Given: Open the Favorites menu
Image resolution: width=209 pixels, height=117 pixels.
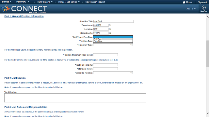Looking at the screenshot, I should coord(6,2).
